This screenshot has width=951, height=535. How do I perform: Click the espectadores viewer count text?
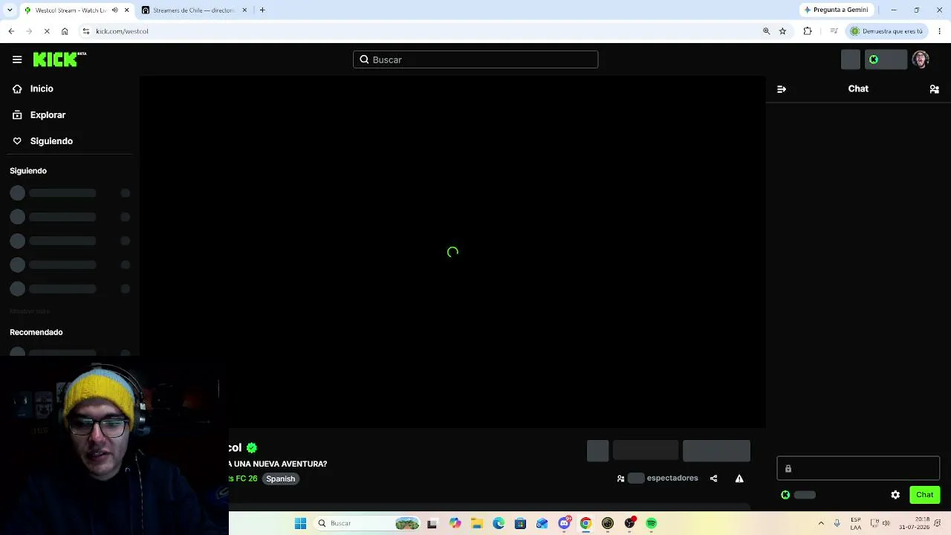coord(672,479)
